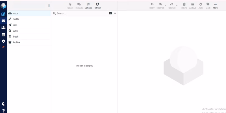The image size is (226, 113).
Task: Click the envelope filter icon
Action: pos(110,13)
